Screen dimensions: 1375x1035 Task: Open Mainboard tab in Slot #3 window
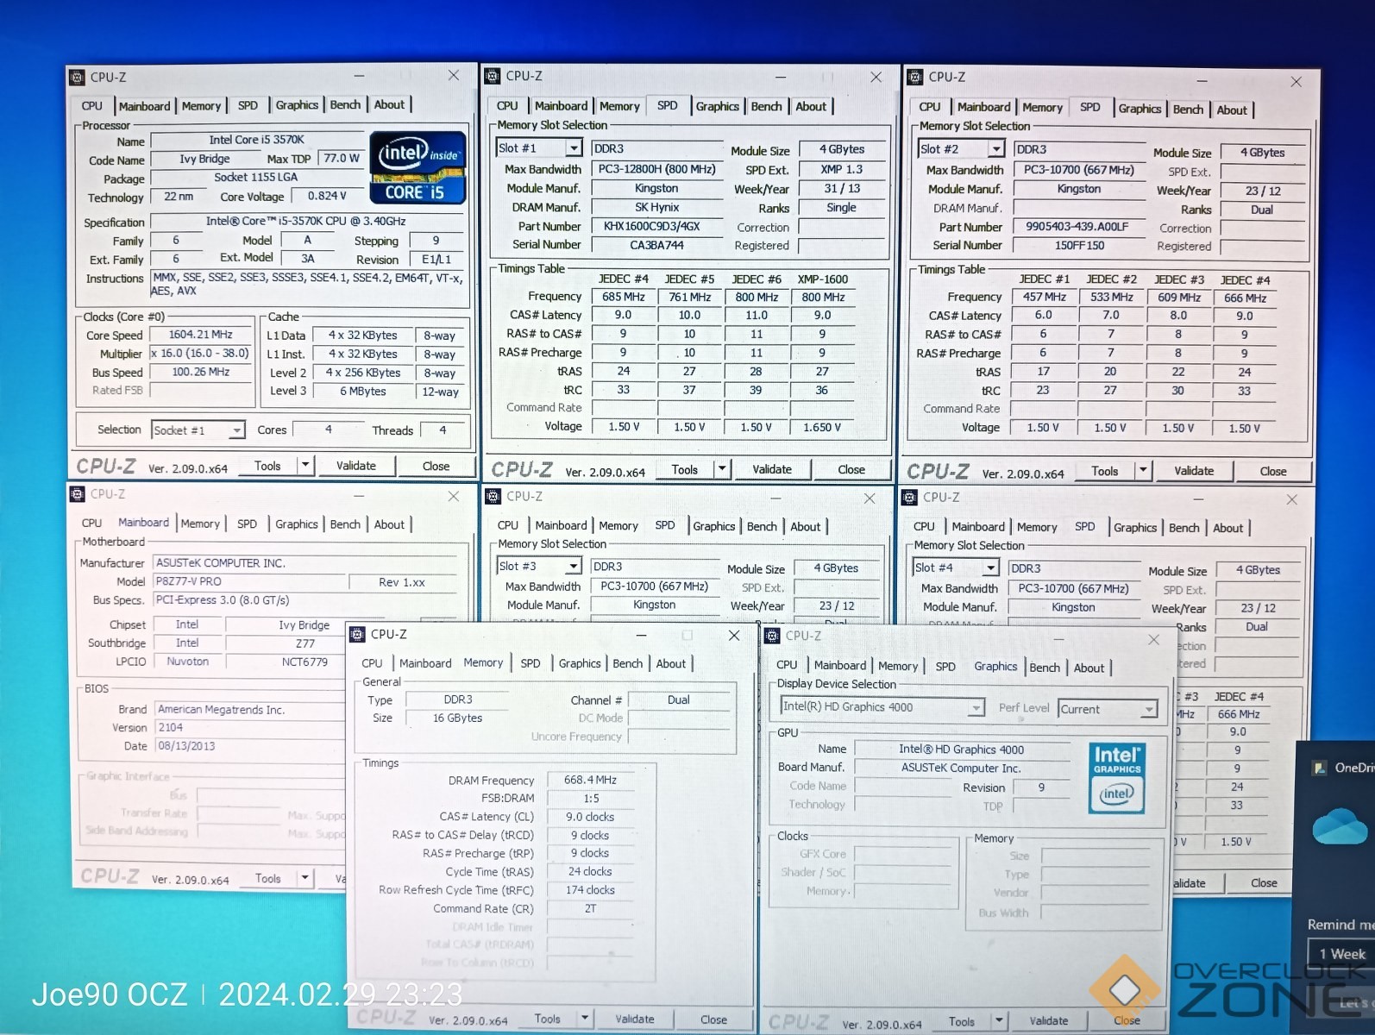[x=561, y=525]
